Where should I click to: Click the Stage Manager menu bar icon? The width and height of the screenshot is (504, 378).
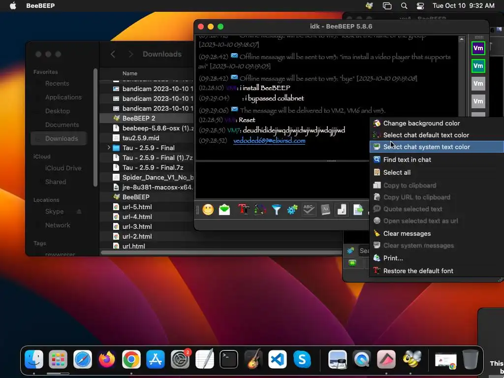pos(387,5)
